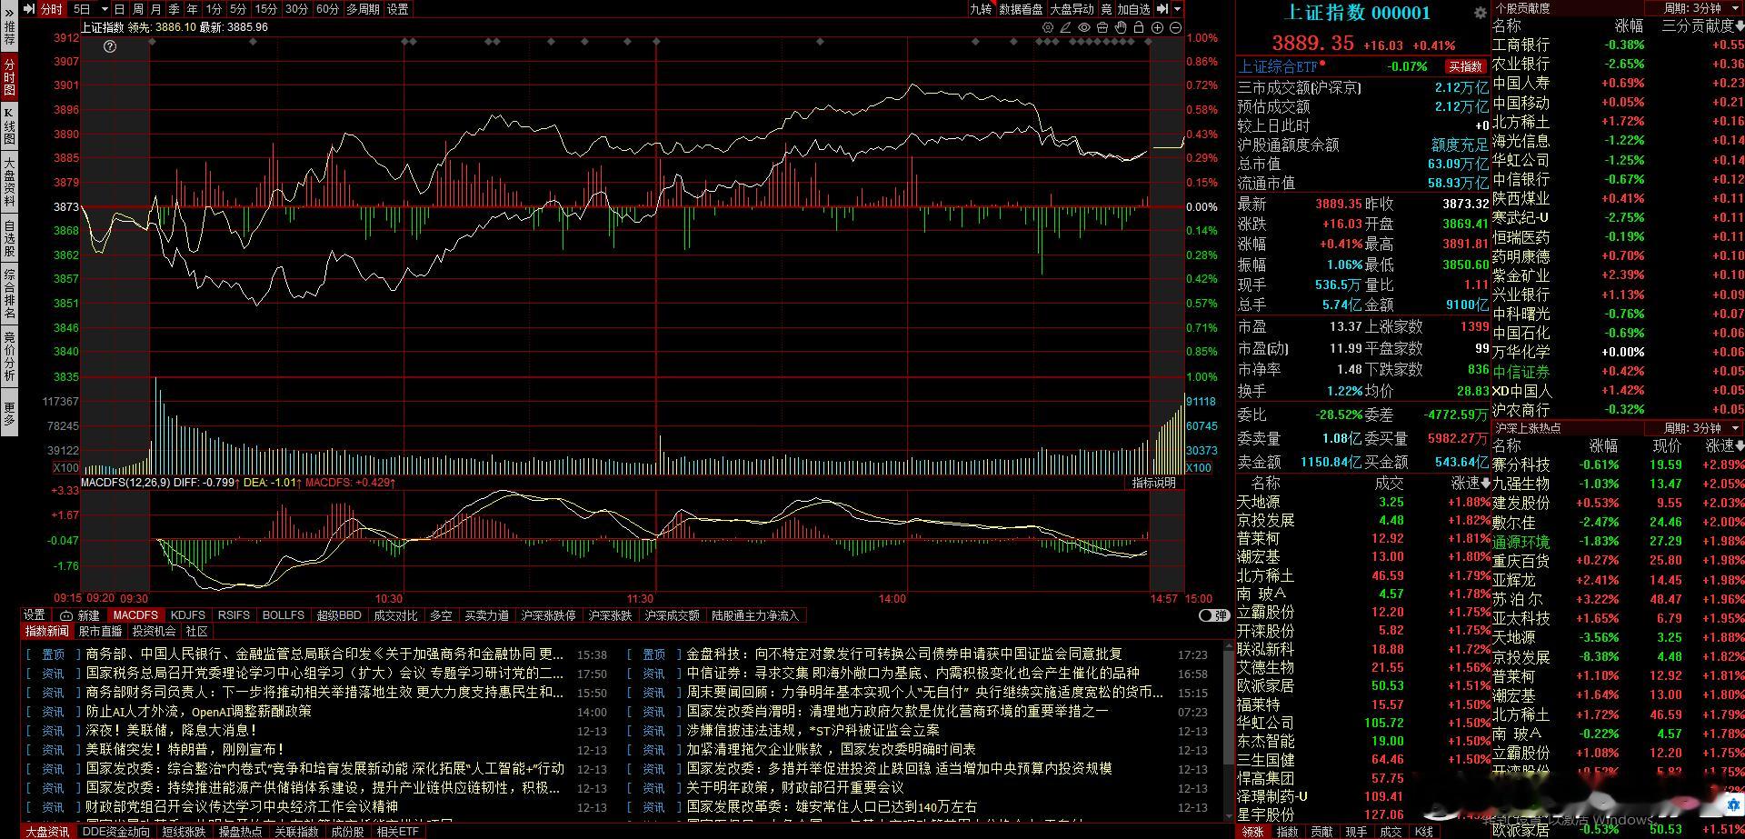The height and width of the screenshot is (839, 1745).
Task: Click the 指标说明 button
Action: [x=1153, y=483]
